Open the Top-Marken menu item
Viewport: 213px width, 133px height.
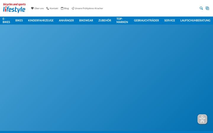tap(122, 20)
